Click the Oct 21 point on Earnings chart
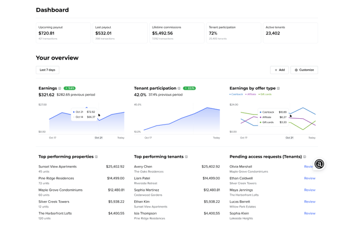This screenshot has width=350, height=226. click(x=87, y=108)
